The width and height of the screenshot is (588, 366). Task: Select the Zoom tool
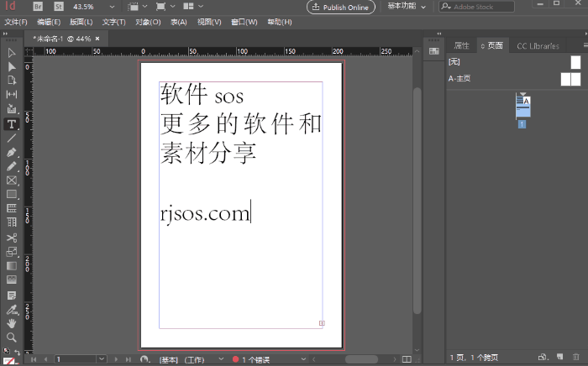tap(12, 337)
